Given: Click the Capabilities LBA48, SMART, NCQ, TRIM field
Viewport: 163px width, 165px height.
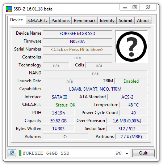Looking at the screenshot, I should pos(95,89).
